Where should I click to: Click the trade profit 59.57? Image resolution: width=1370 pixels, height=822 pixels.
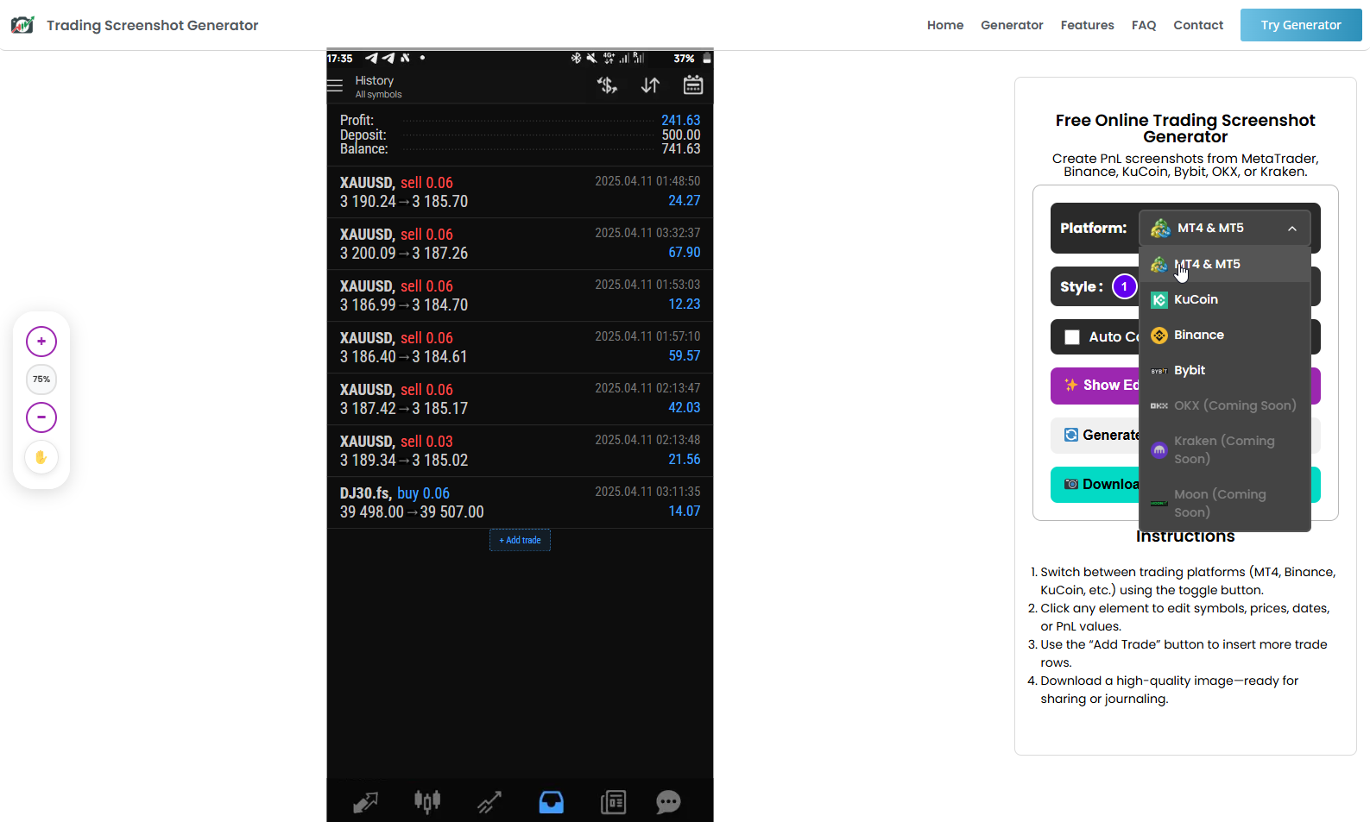pyautogui.click(x=684, y=355)
